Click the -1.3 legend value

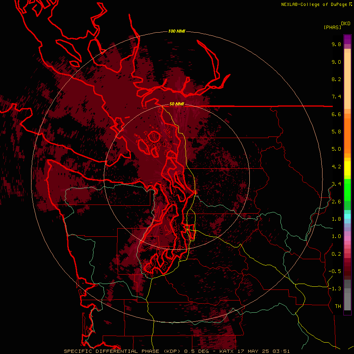click(x=335, y=289)
